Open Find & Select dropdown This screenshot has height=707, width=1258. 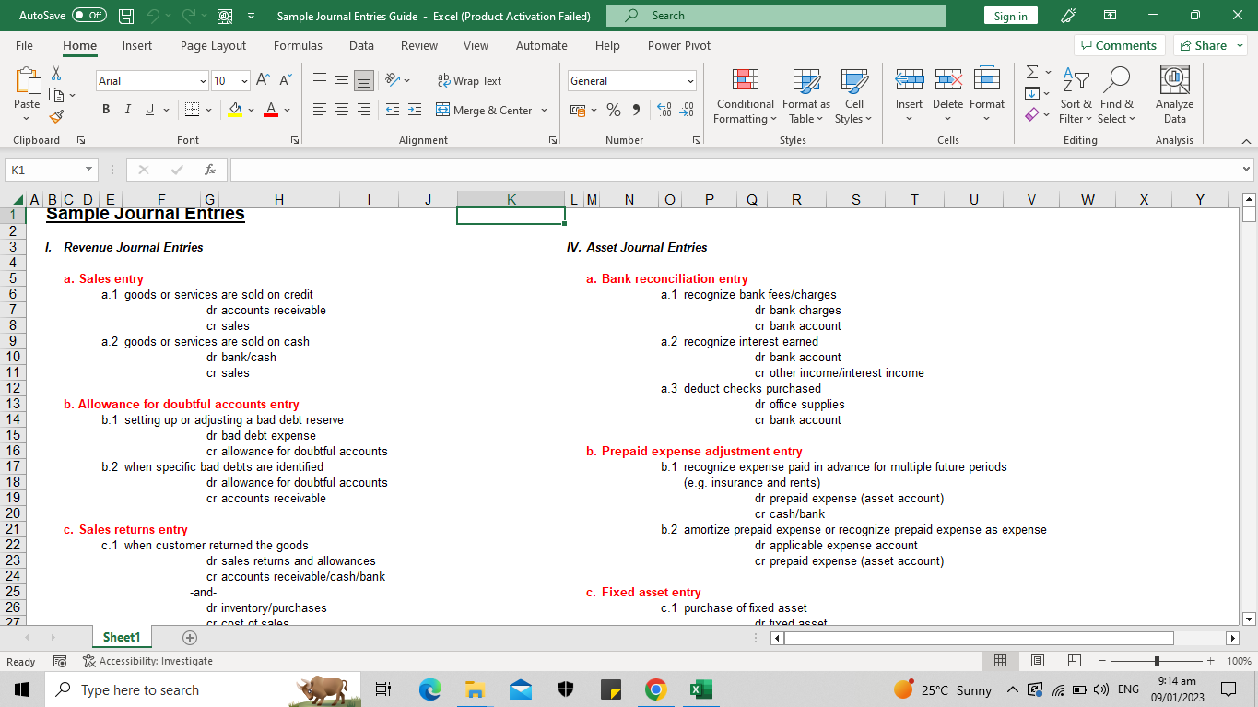pyautogui.click(x=1116, y=96)
